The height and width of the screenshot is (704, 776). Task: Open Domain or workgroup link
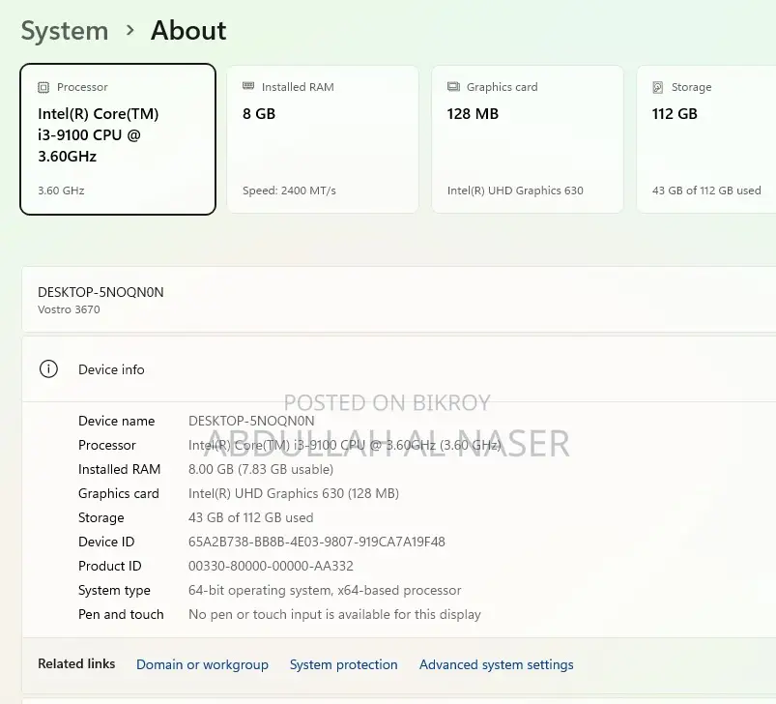202,664
